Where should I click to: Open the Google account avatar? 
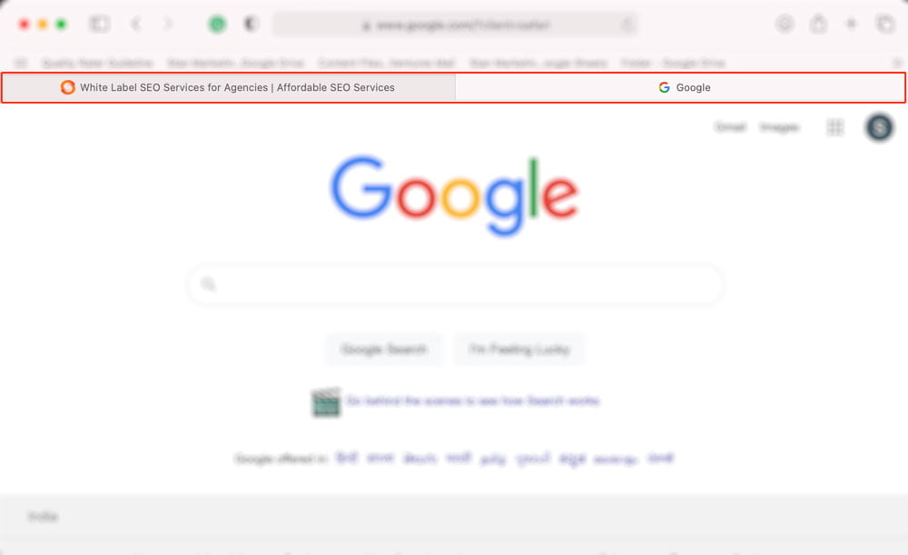coord(879,127)
